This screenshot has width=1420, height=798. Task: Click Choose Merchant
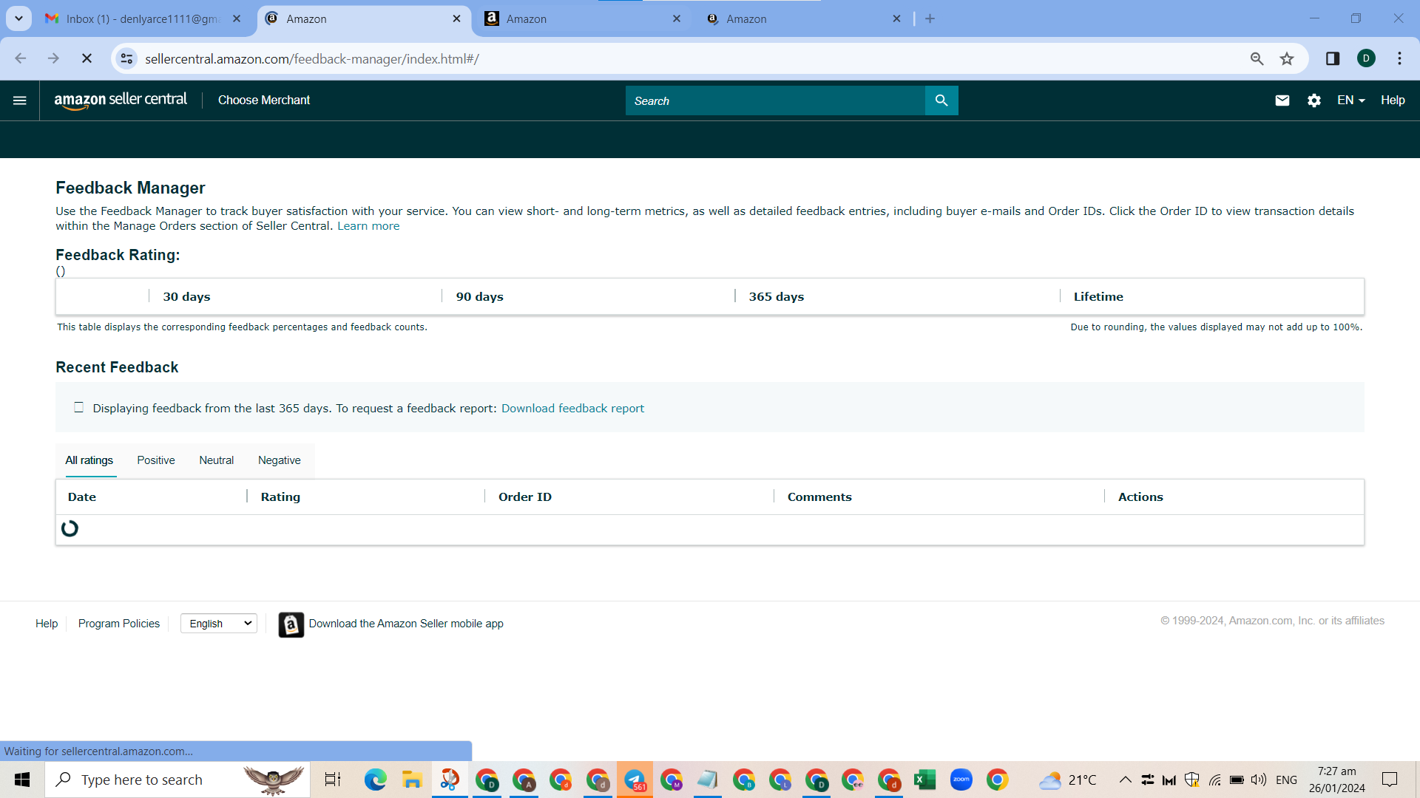pos(264,100)
